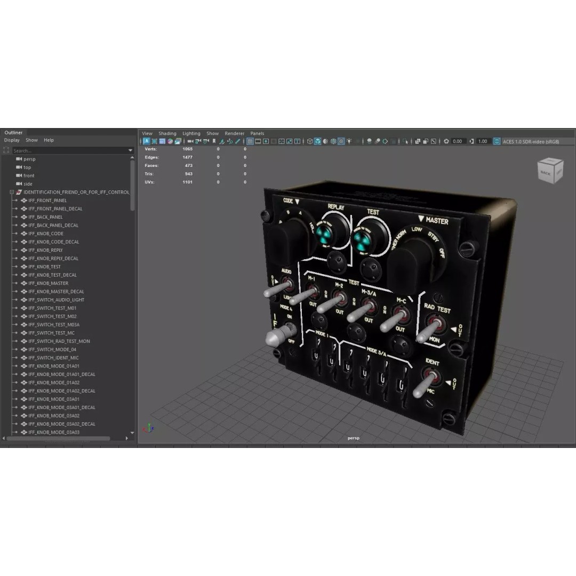Click the default scene lighting bulb icon
Image resolution: width=576 pixels, height=576 pixels.
click(x=349, y=141)
